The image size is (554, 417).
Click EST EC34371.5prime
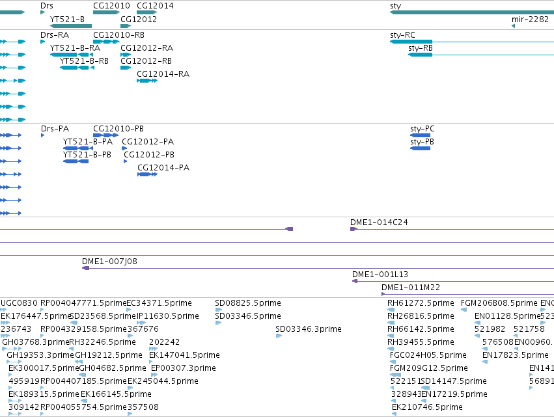(159, 303)
